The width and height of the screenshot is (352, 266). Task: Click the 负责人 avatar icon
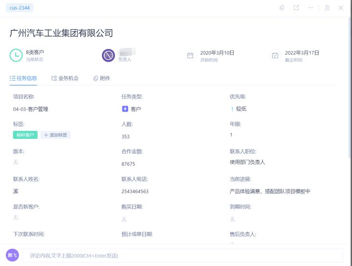pos(109,55)
